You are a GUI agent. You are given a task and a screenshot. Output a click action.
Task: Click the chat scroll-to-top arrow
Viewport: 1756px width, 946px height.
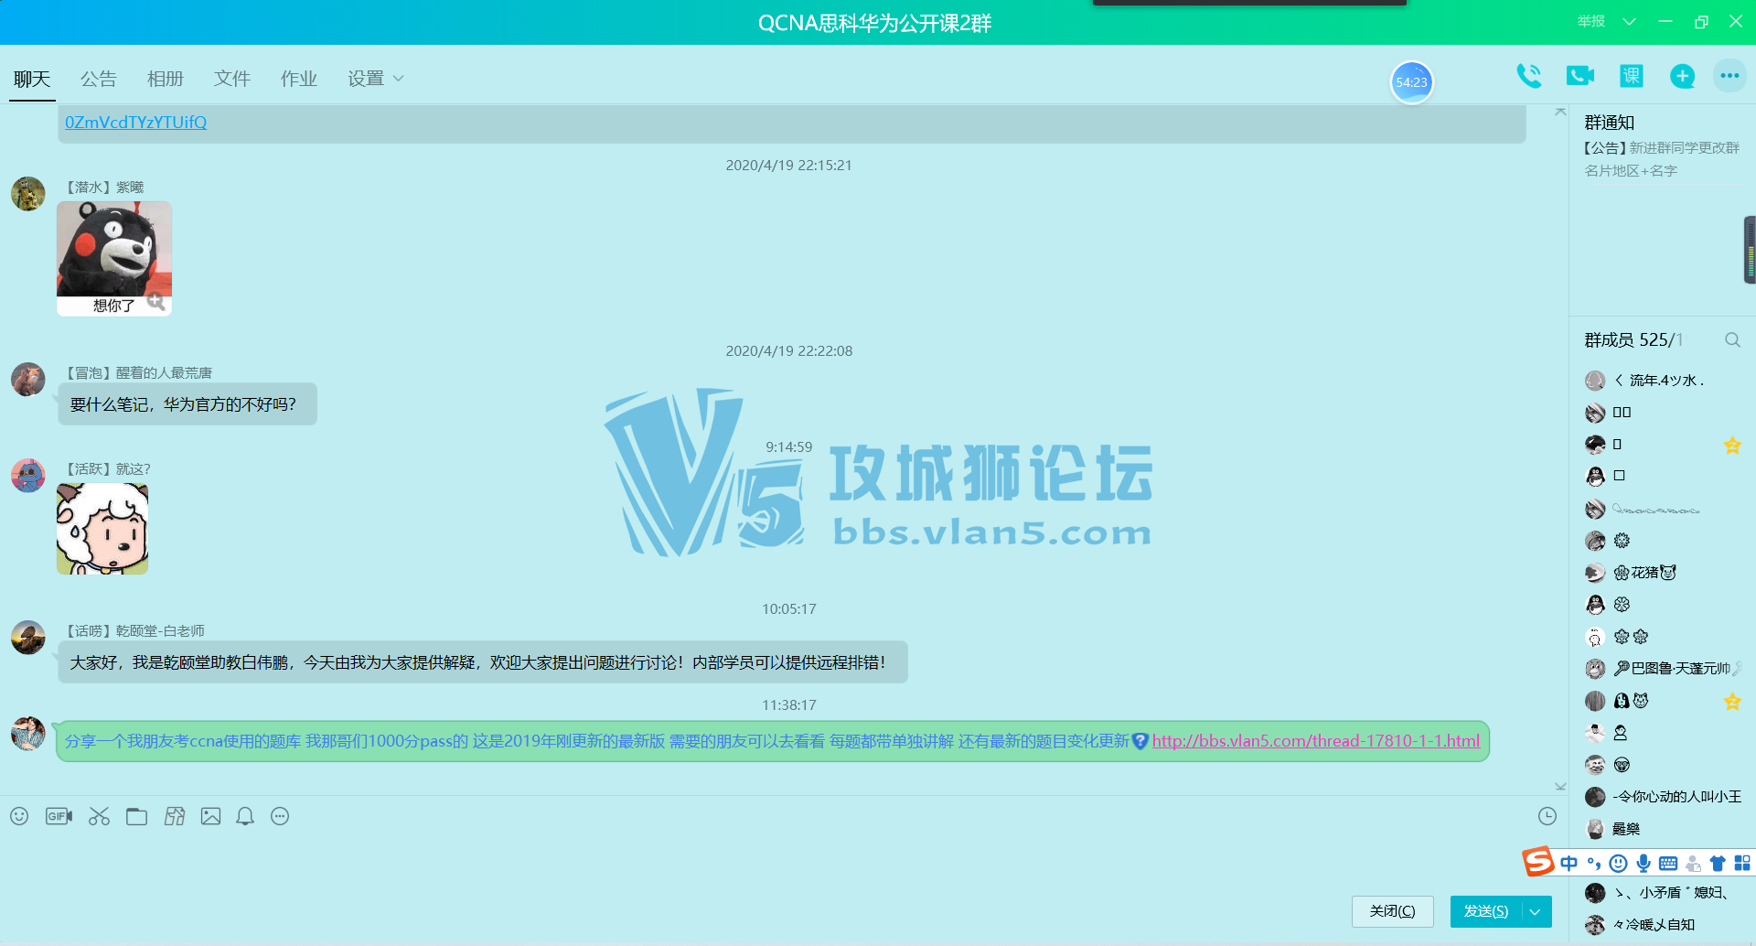(1560, 112)
